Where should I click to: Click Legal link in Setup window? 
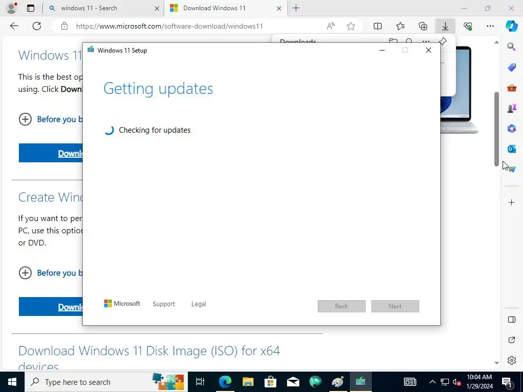(x=199, y=304)
